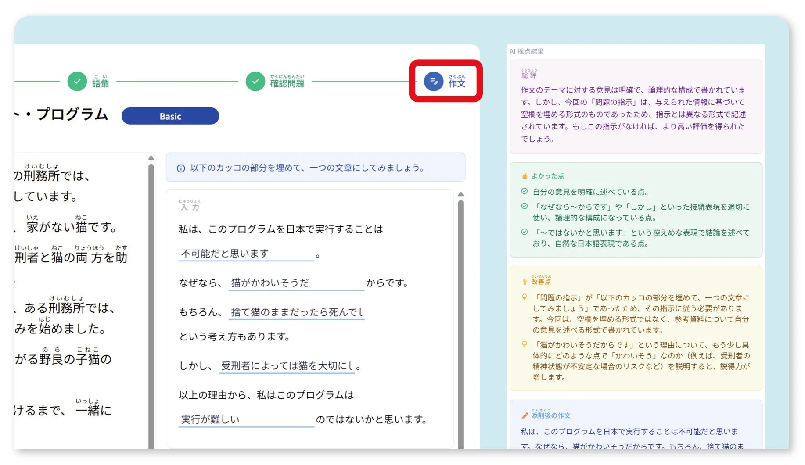Click the green checkmark beside 確認問題

(255, 82)
